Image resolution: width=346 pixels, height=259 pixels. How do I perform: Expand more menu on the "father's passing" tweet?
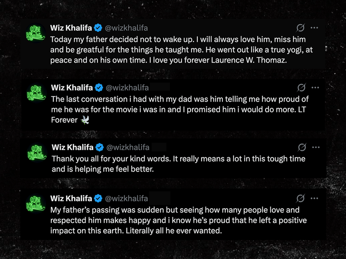pyautogui.click(x=314, y=198)
